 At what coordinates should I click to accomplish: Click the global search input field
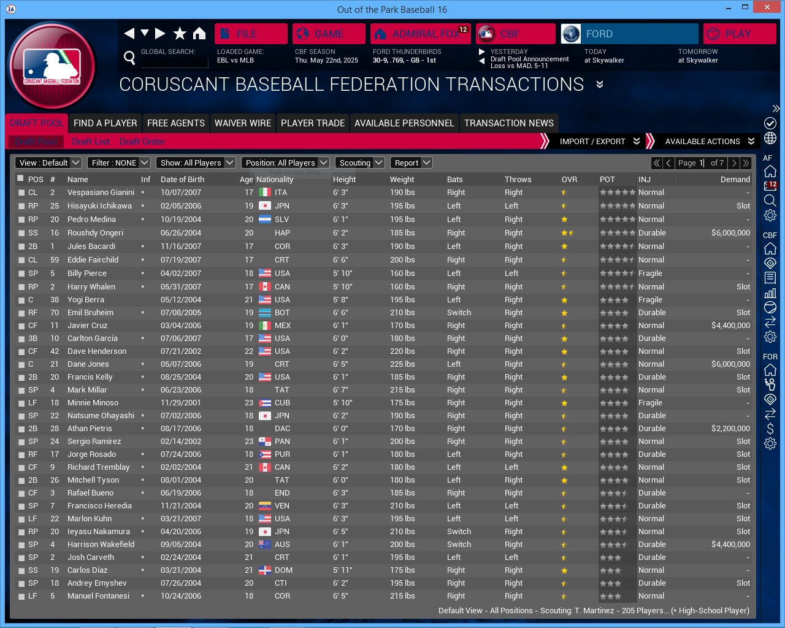click(x=175, y=62)
